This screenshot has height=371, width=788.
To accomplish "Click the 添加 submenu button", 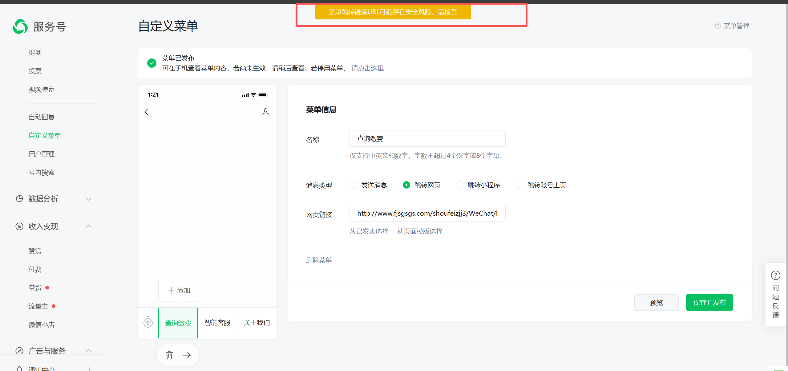I will 178,290.
